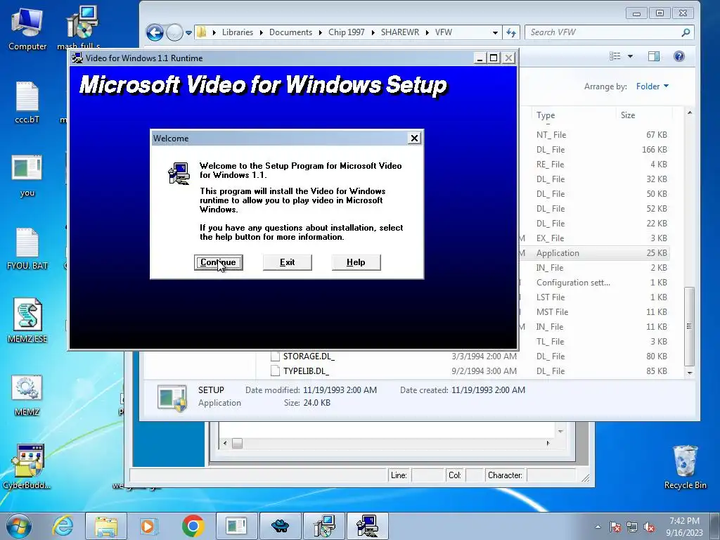720x540 pixels.
Task: Select SHAREWR in the address breadcrumb
Action: click(400, 32)
